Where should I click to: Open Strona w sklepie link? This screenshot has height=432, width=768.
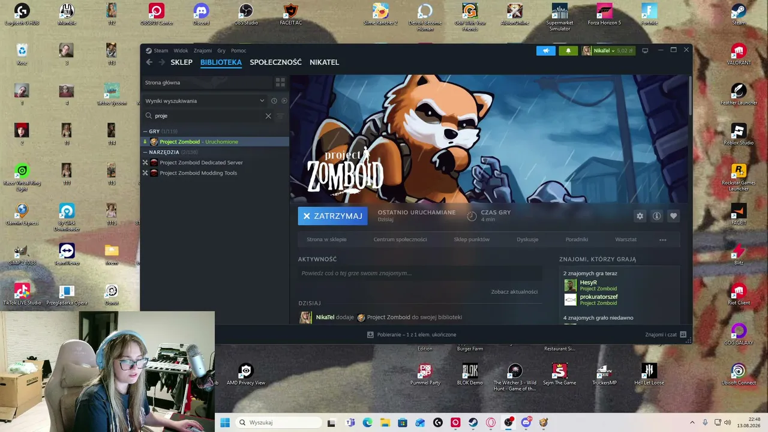tap(326, 239)
